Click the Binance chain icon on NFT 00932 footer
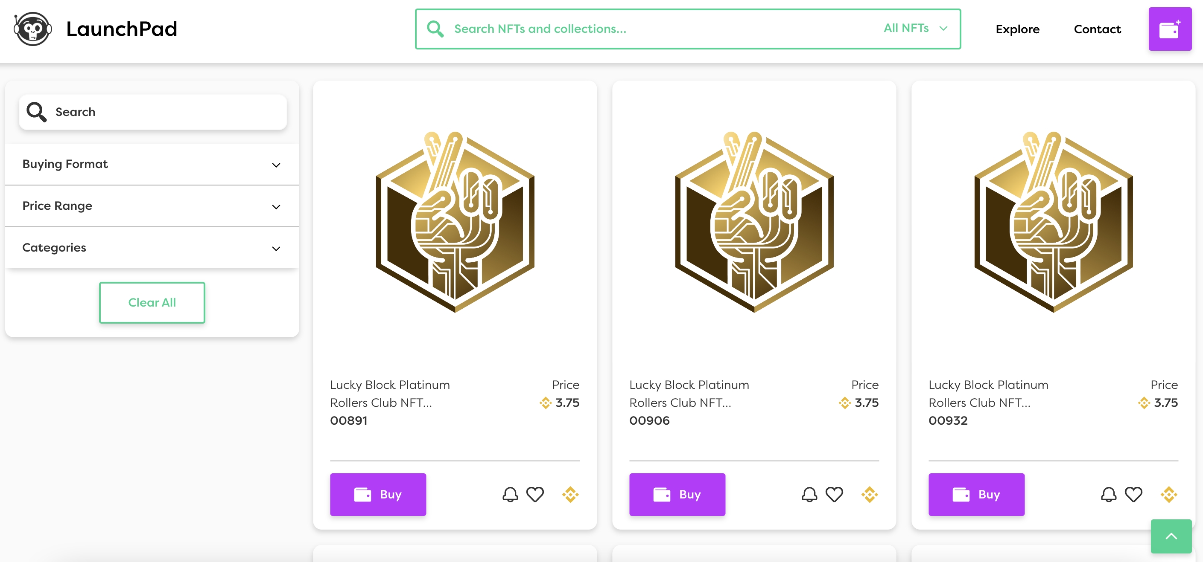1203x562 pixels. coord(1169,494)
